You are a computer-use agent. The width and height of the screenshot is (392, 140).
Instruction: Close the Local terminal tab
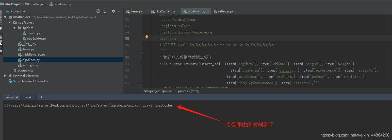34,97
